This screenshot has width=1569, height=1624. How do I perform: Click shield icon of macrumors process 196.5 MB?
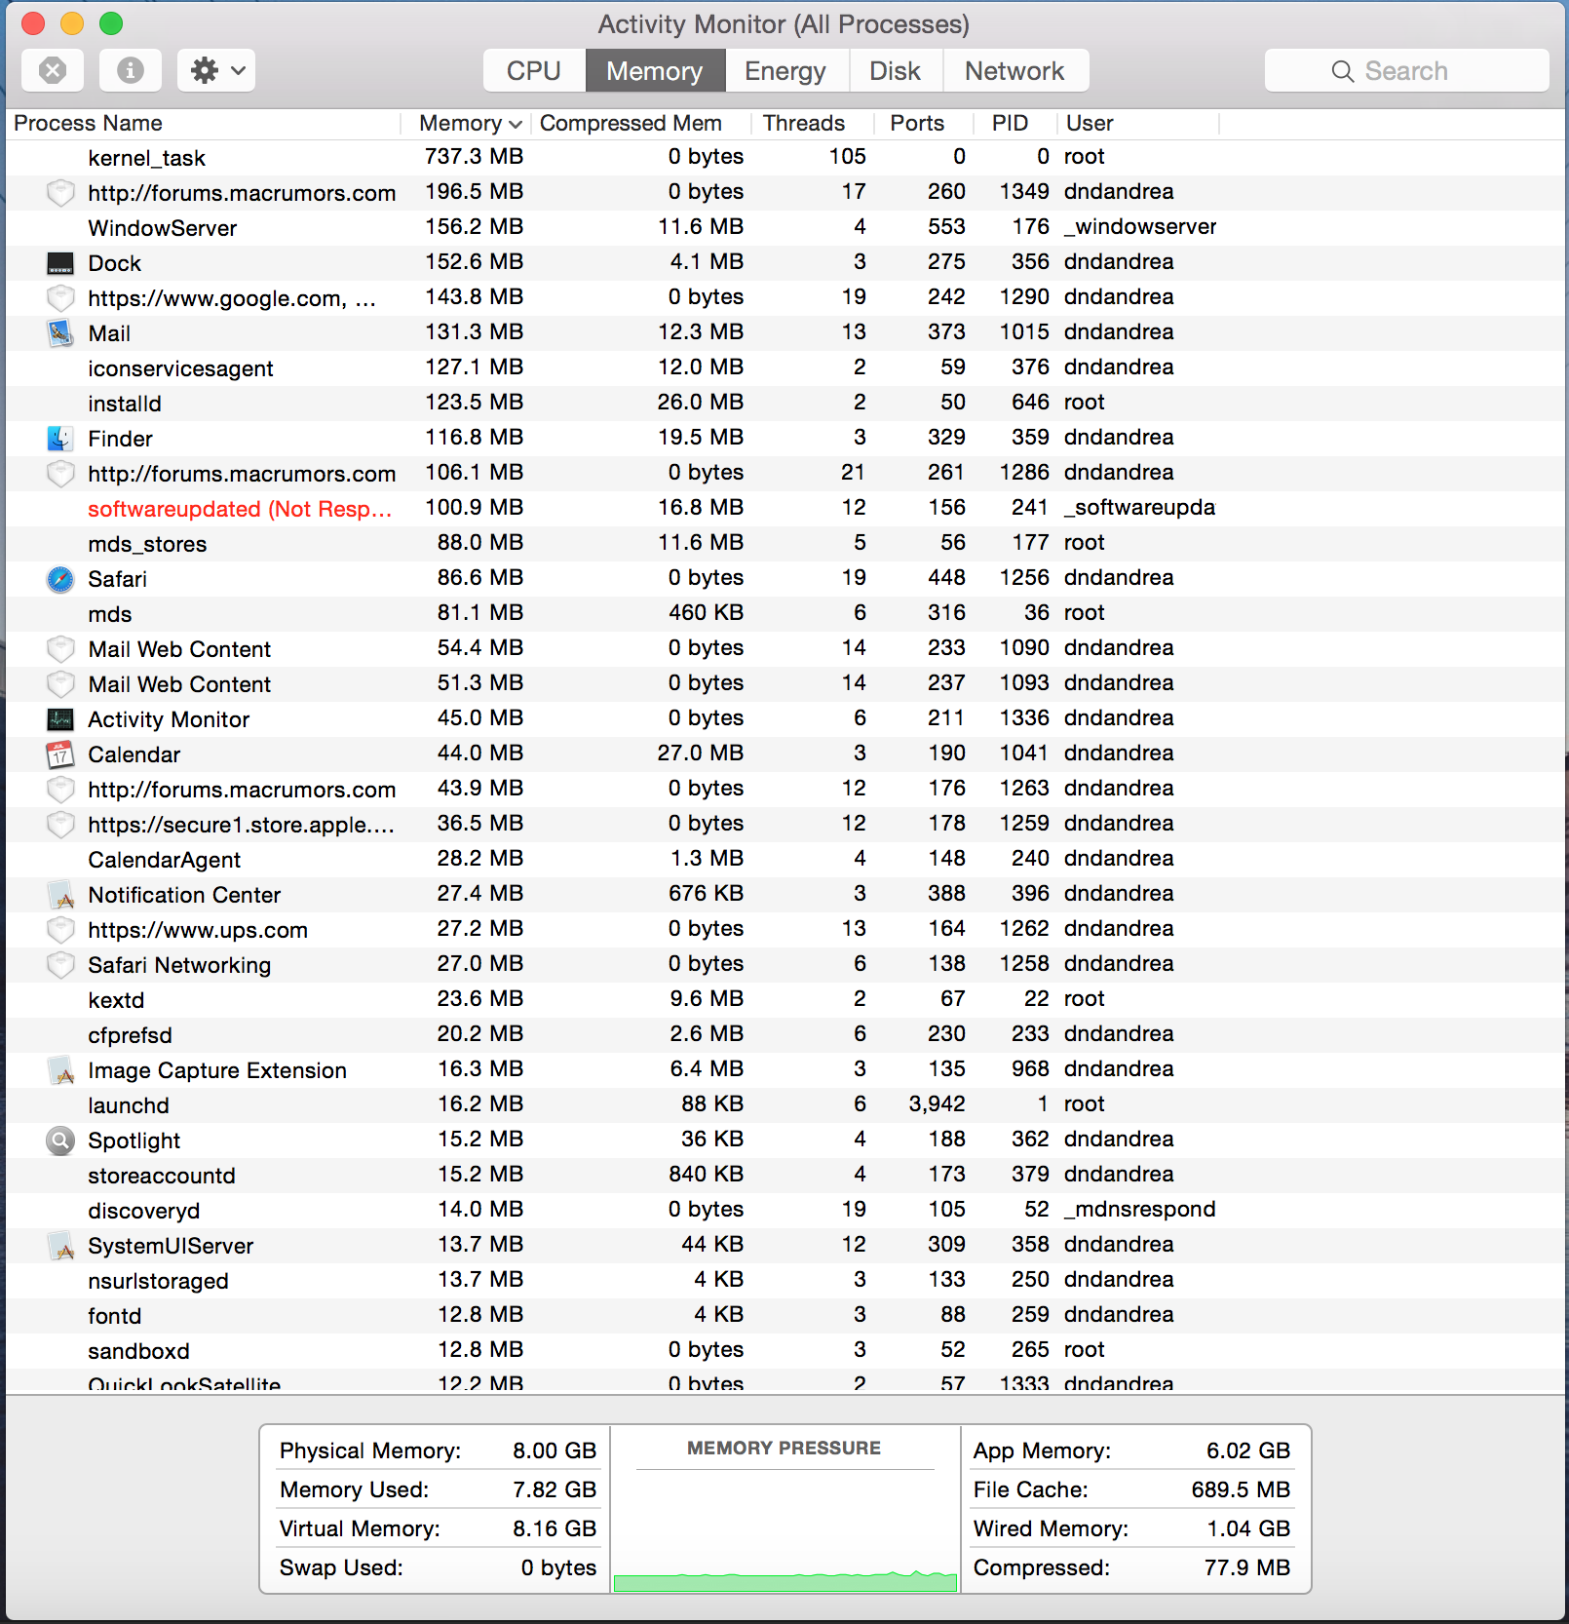tap(60, 193)
